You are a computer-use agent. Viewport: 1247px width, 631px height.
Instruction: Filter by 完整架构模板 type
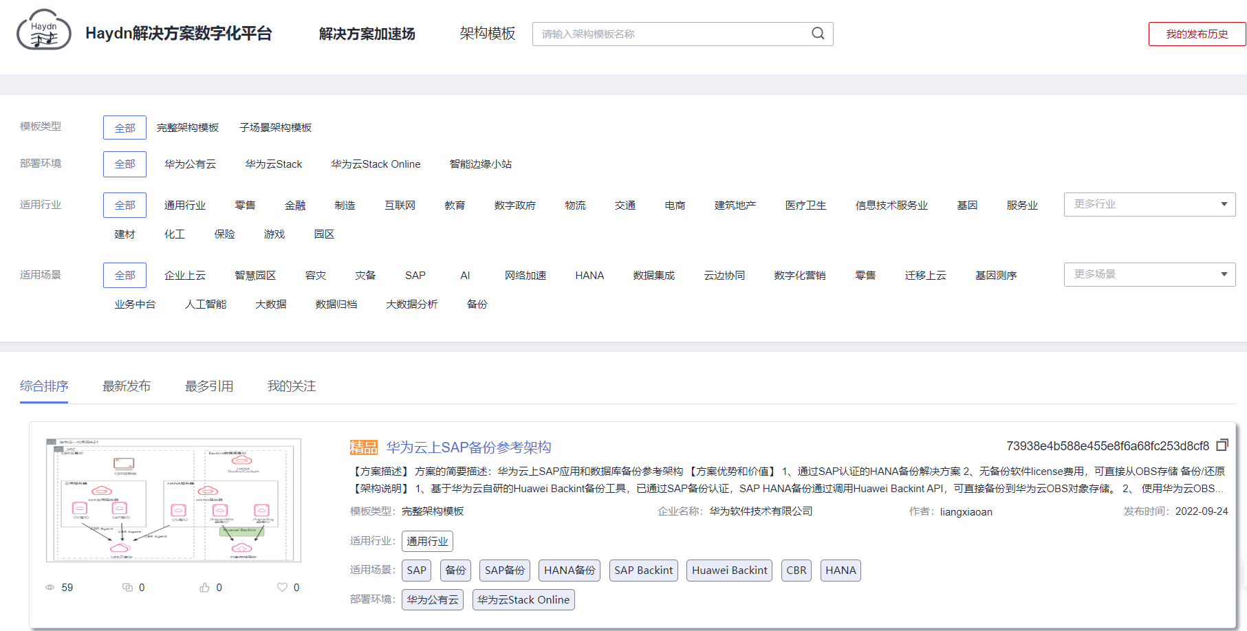tap(188, 128)
